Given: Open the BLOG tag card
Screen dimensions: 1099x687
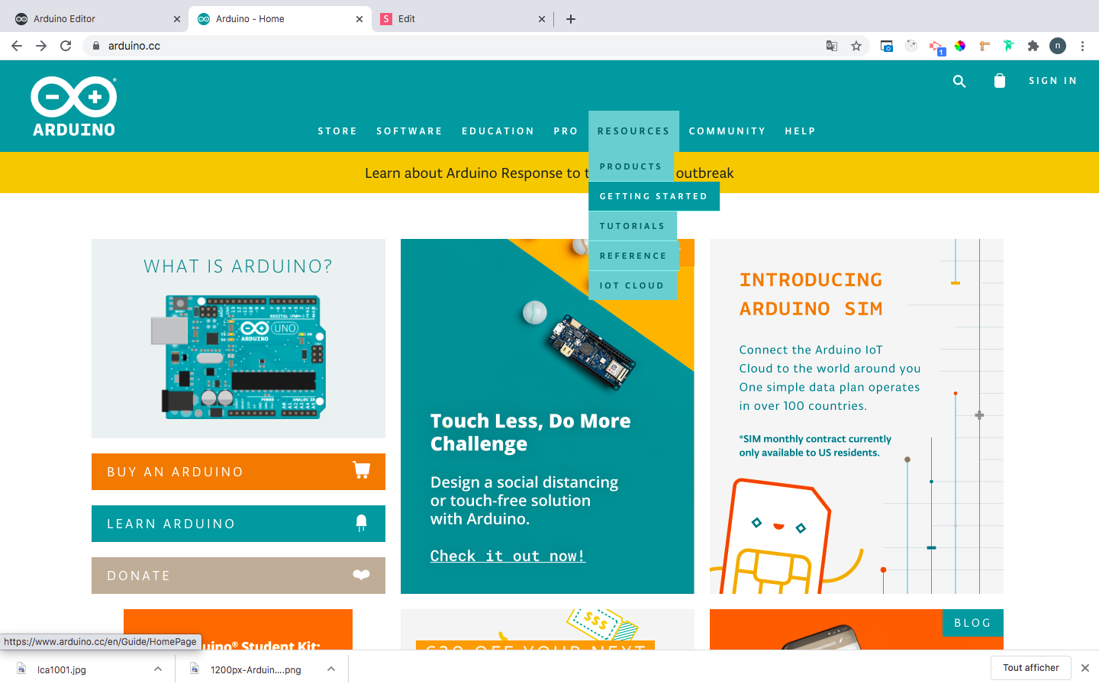Looking at the screenshot, I should click(972, 623).
